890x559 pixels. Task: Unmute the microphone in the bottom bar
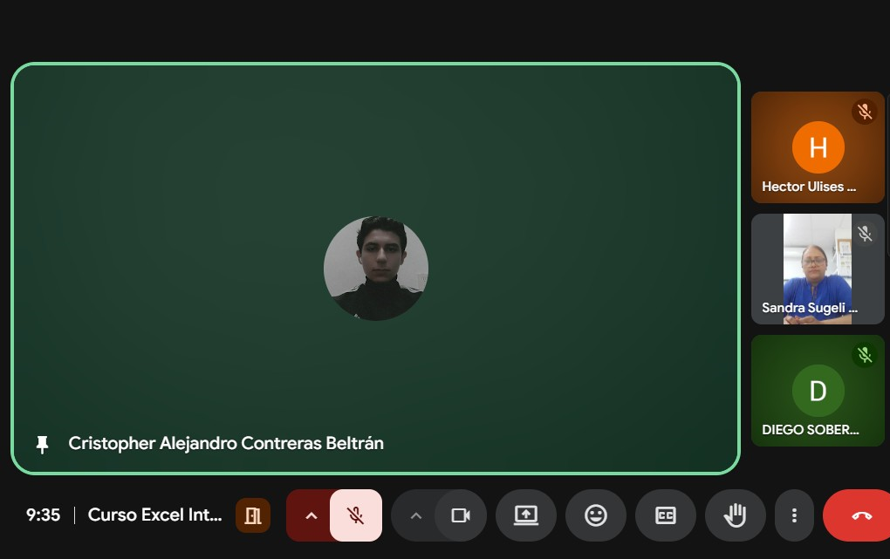pyautogui.click(x=355, y=515)
